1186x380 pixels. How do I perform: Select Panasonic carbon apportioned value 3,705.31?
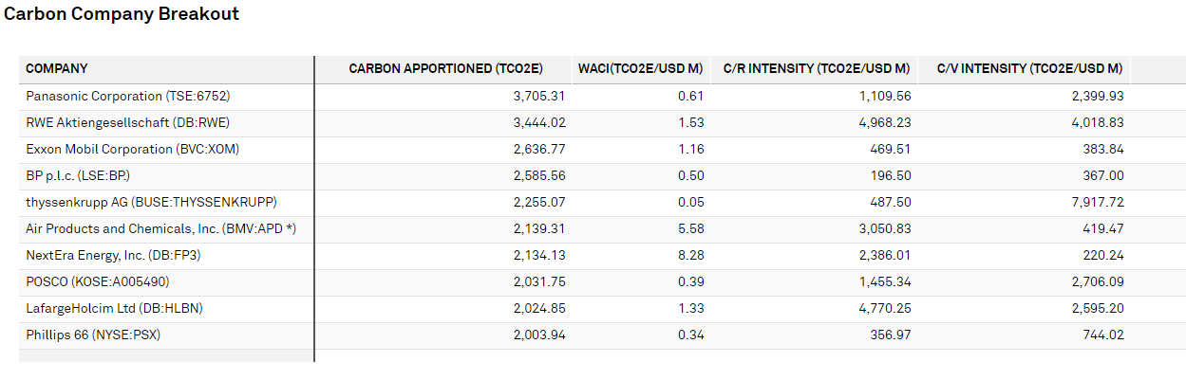click(539, 96)
